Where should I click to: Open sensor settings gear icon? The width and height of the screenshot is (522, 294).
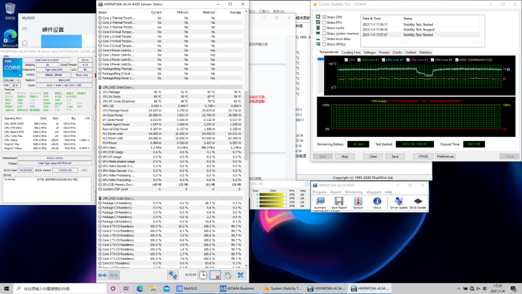[227, 275]
